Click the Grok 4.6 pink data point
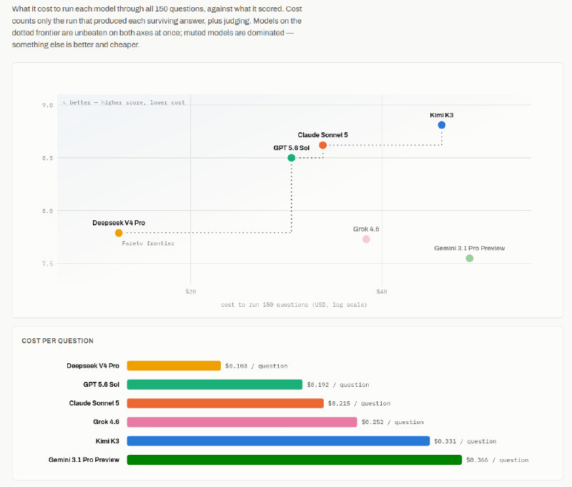 pos(366,240)
